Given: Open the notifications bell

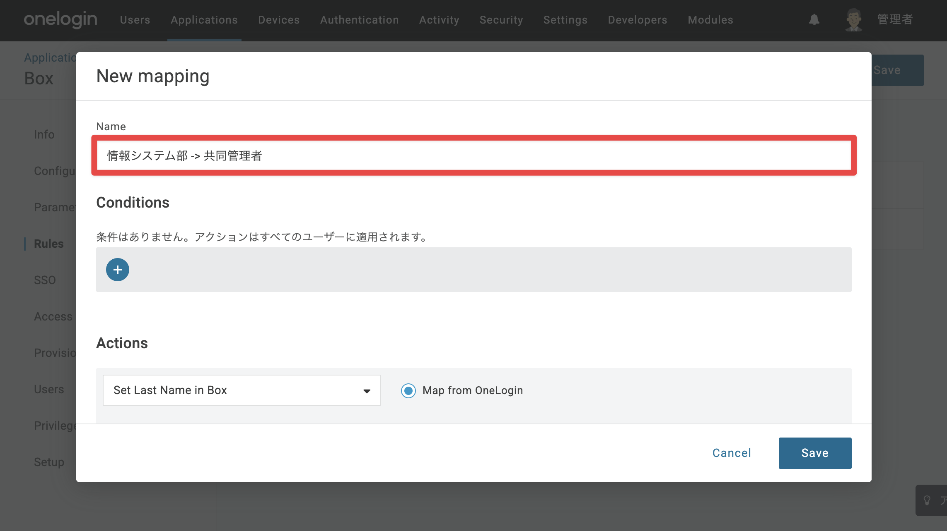Looking at the screenshot, I should click(814, 19).
